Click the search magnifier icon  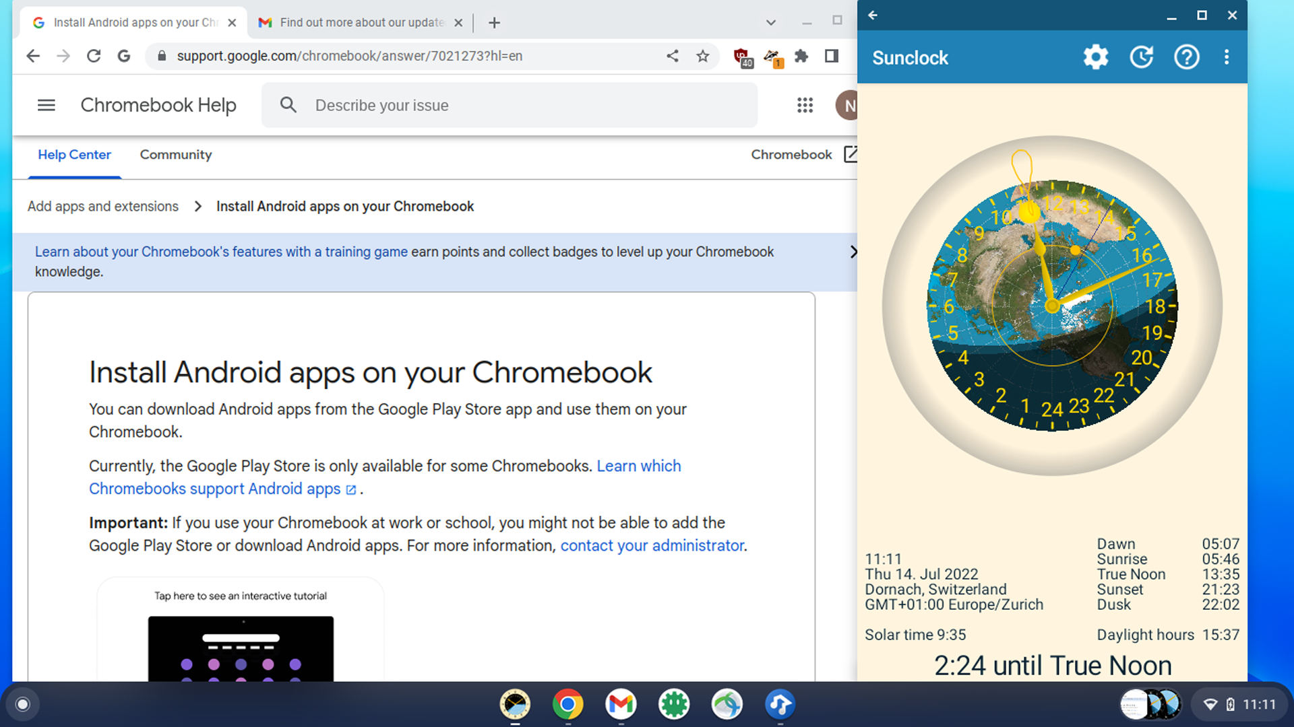pyautogui.click(x=288, y=105)
